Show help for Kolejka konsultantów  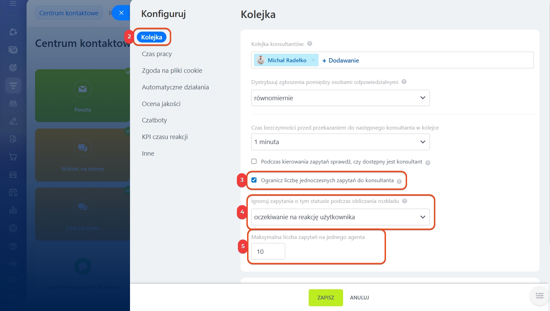(x=310, y=44)
